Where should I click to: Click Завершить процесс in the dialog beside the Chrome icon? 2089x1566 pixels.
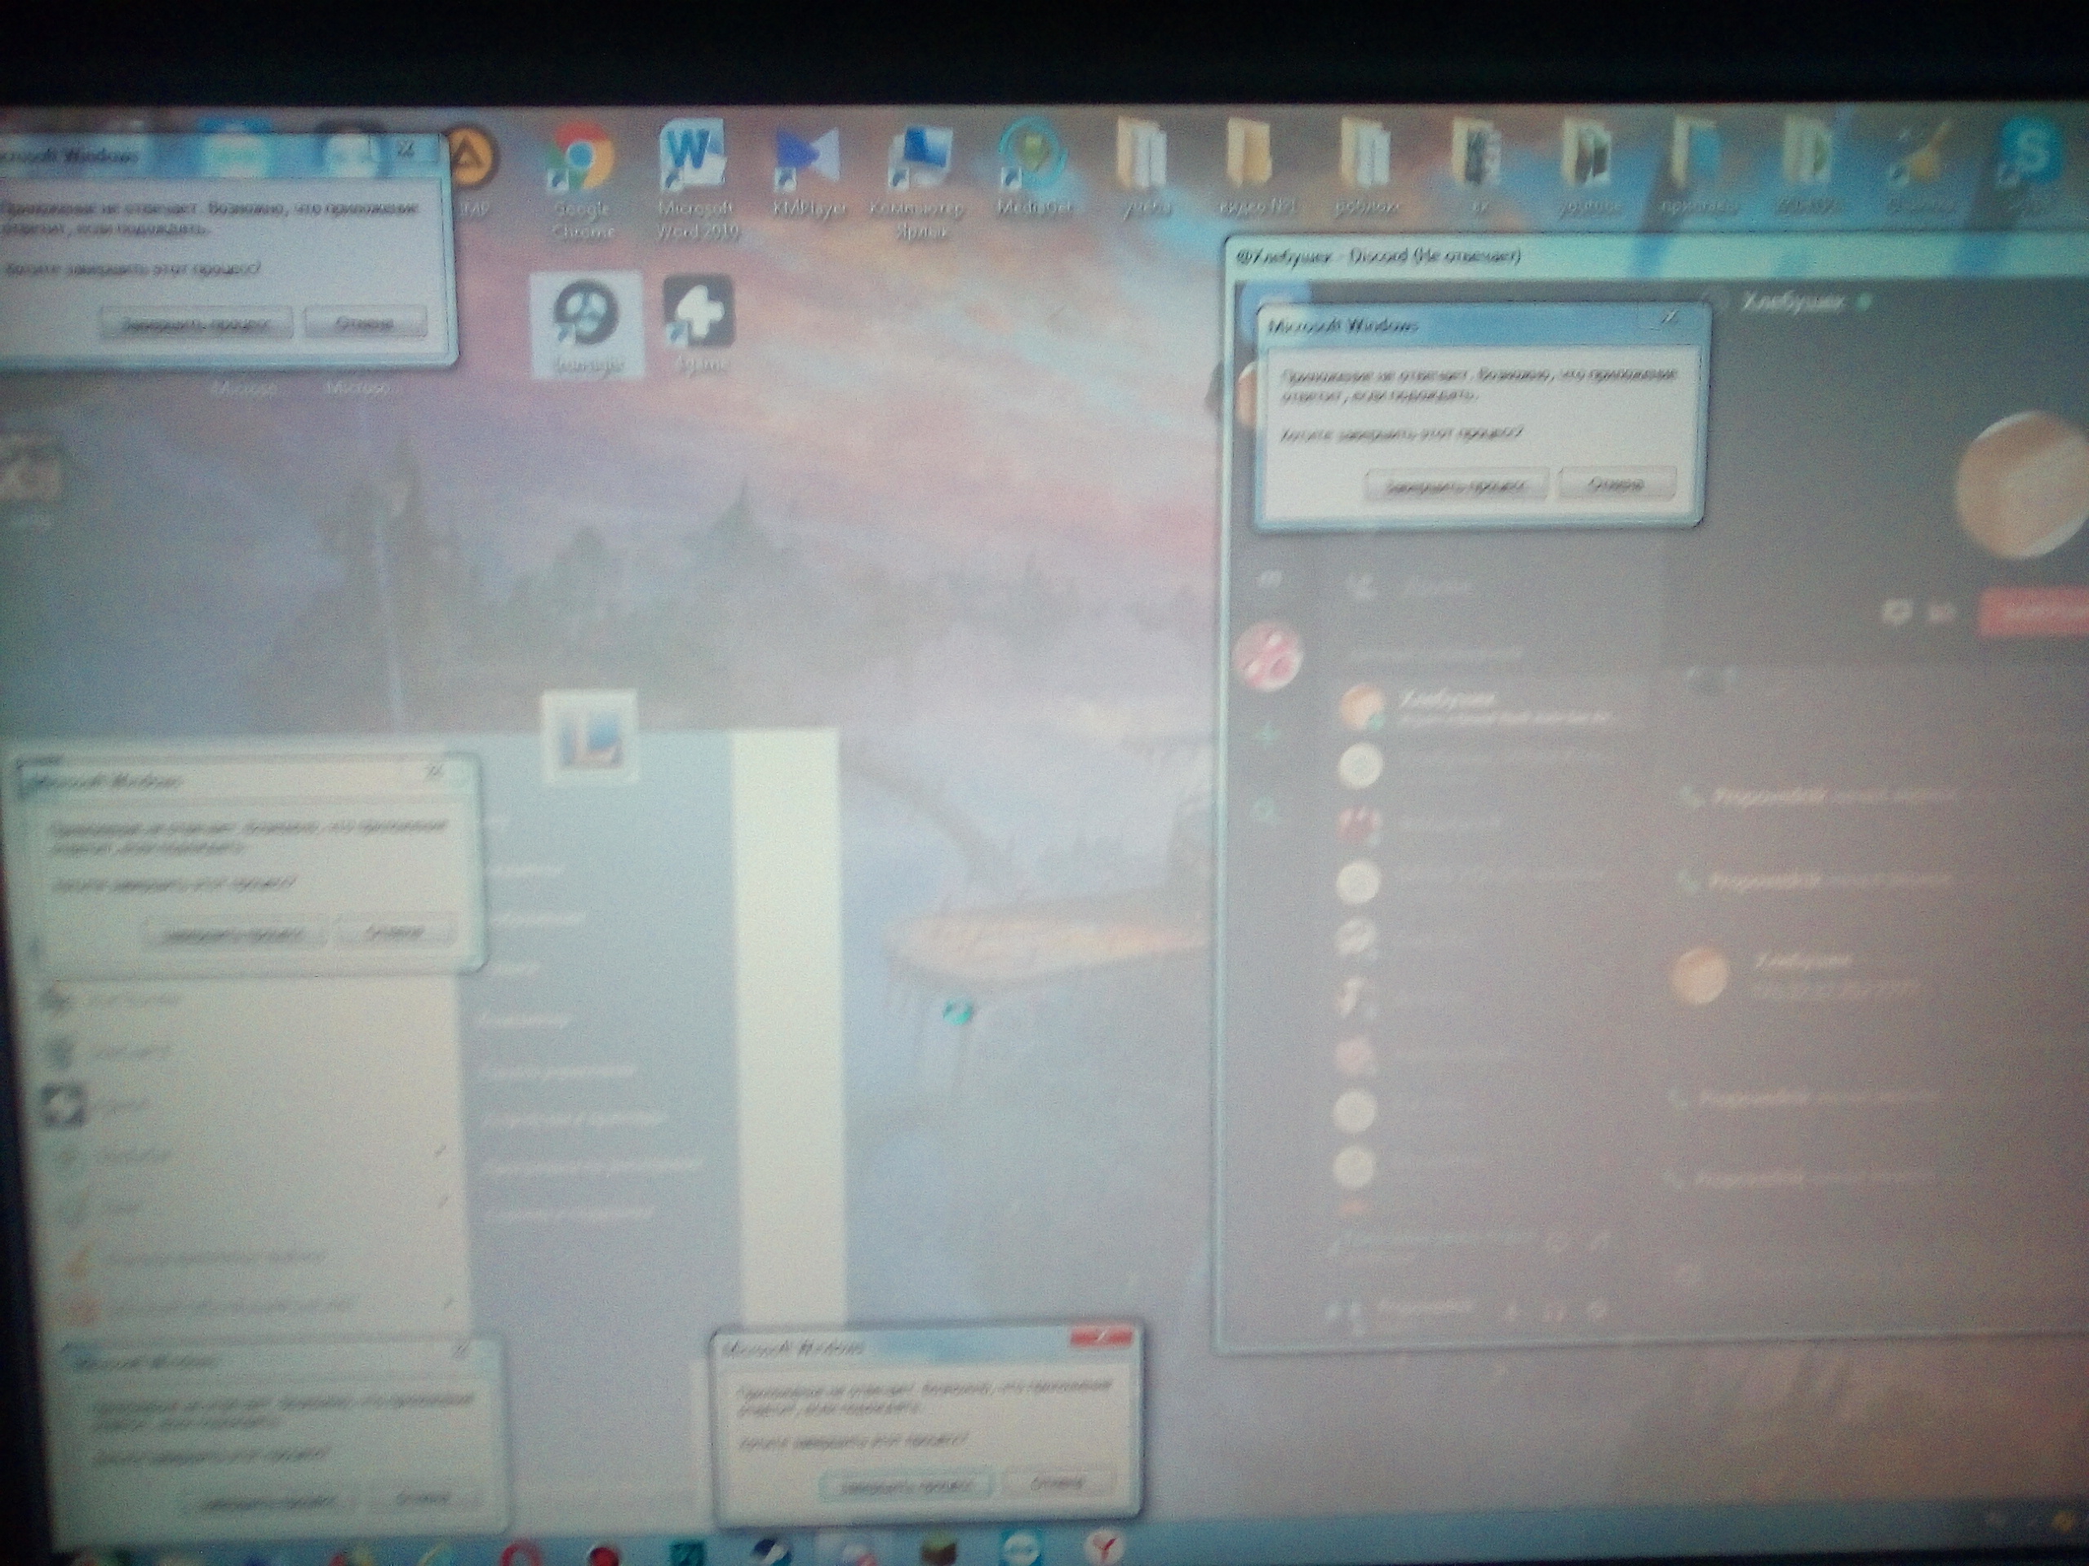196,324
